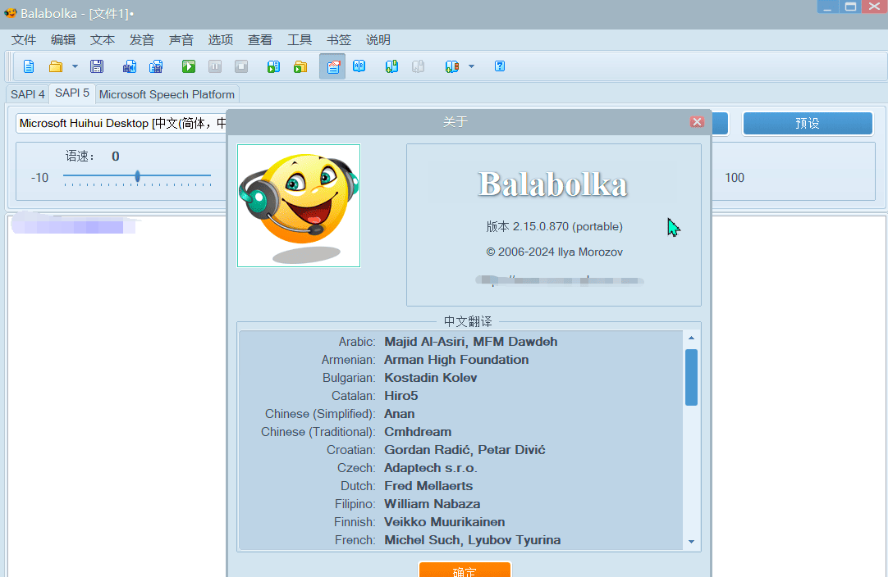This screenshot has width=888, height=577.
Task: Click the version text 2.15.0.870 (portable)
Action: [x=555, y=226]
